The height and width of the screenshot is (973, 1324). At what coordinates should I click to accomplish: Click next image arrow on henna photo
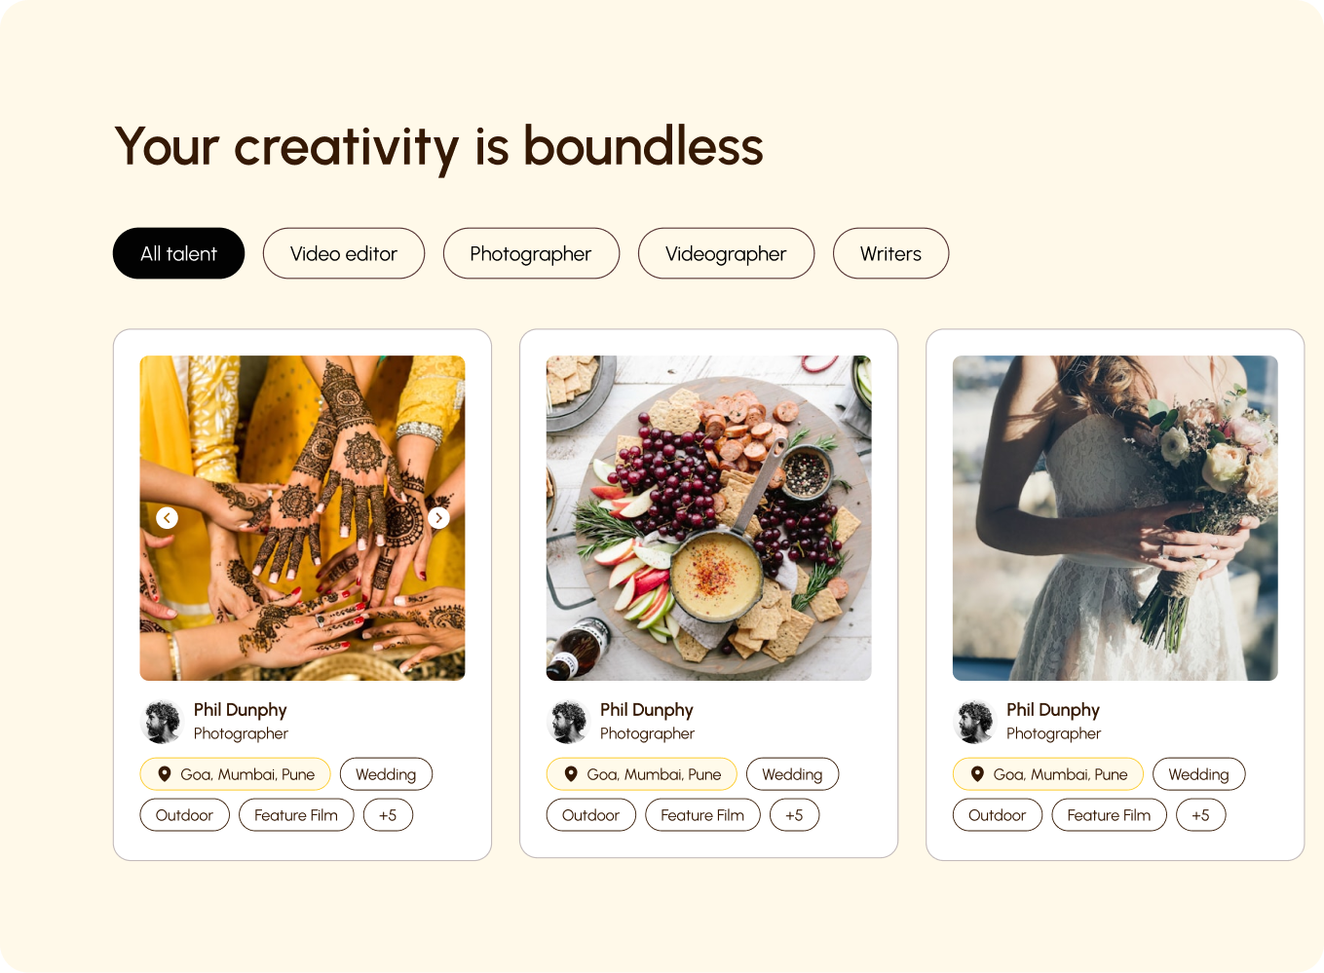[x=438, y=518]
